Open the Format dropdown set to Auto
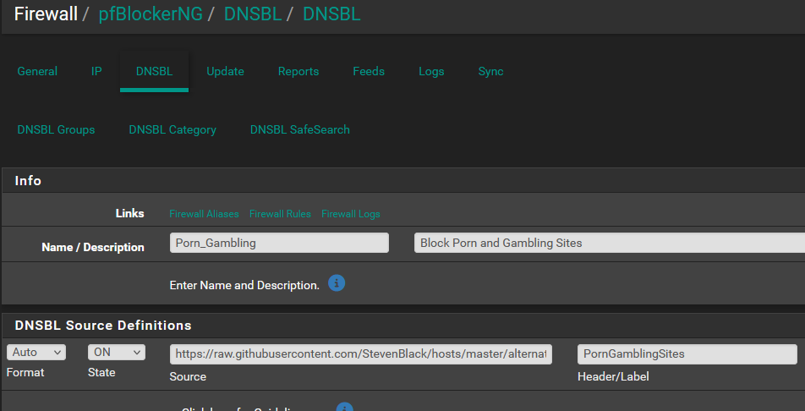805x411 pixels. [36, 352]
